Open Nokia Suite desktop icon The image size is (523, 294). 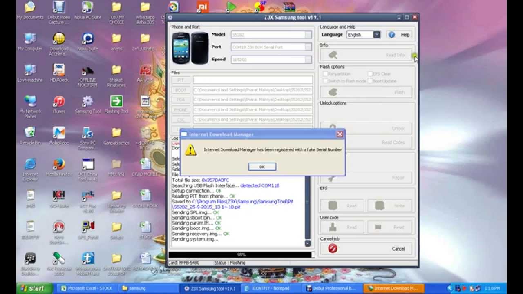coord(87,42)
